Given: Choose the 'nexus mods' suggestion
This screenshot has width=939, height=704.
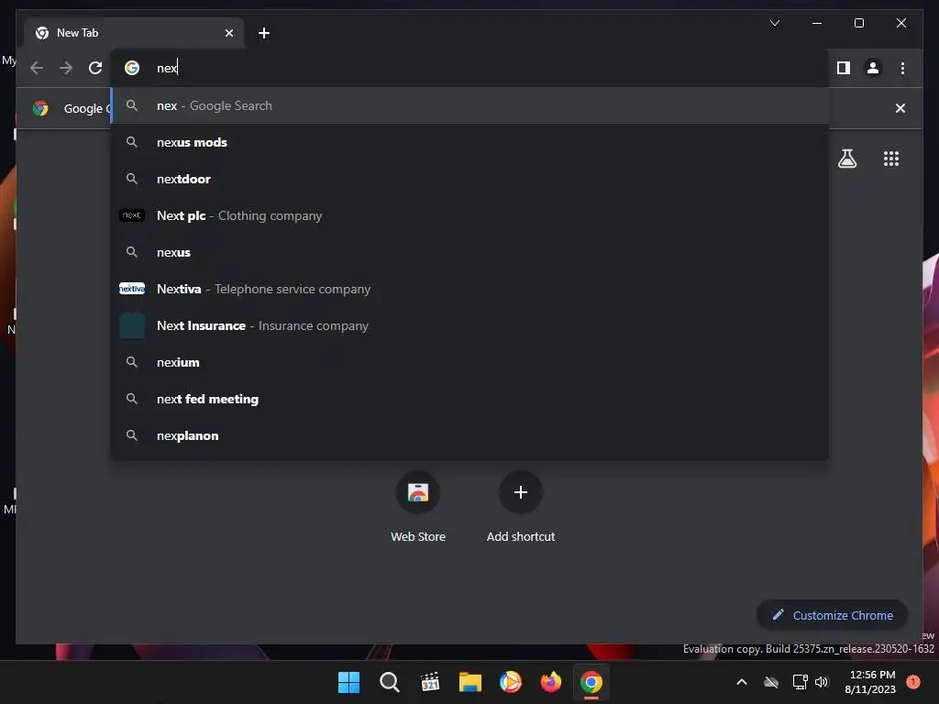Looking at the screenshot, I should [x=469, y=142].
